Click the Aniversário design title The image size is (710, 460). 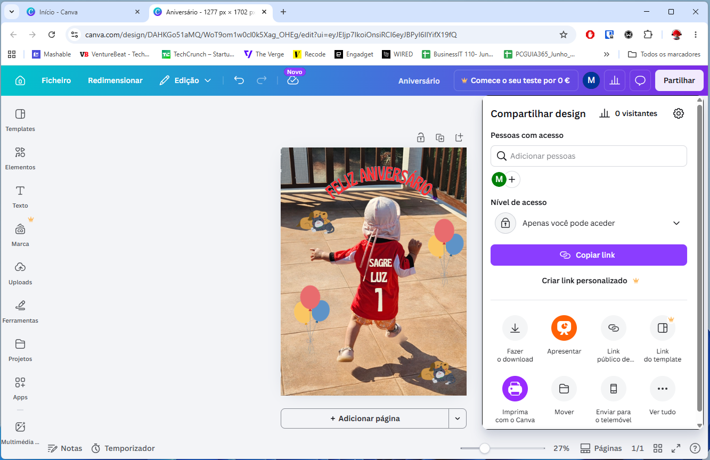point(419,81)
